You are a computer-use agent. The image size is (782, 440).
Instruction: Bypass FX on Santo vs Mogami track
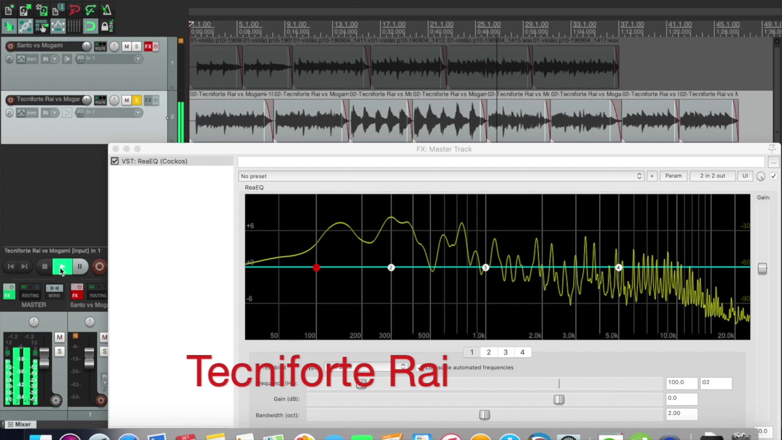click(156, 46)
